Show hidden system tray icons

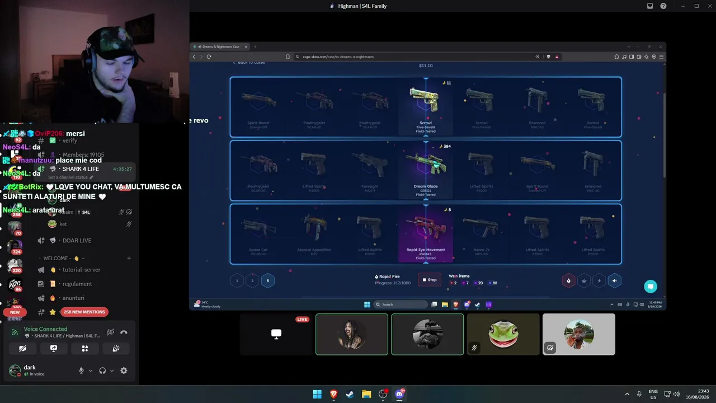(x=627, y=394)
